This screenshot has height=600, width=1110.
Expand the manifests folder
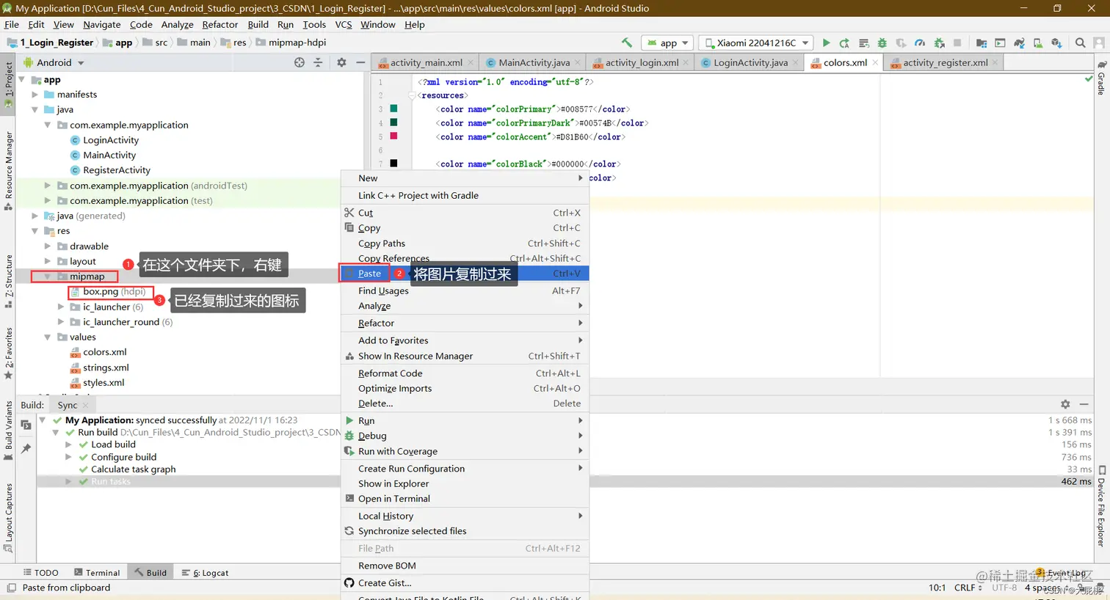[35, 95]
